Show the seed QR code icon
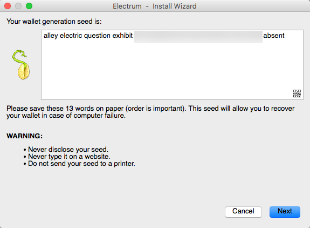310x228 pixels. click(x=297, y=93)
